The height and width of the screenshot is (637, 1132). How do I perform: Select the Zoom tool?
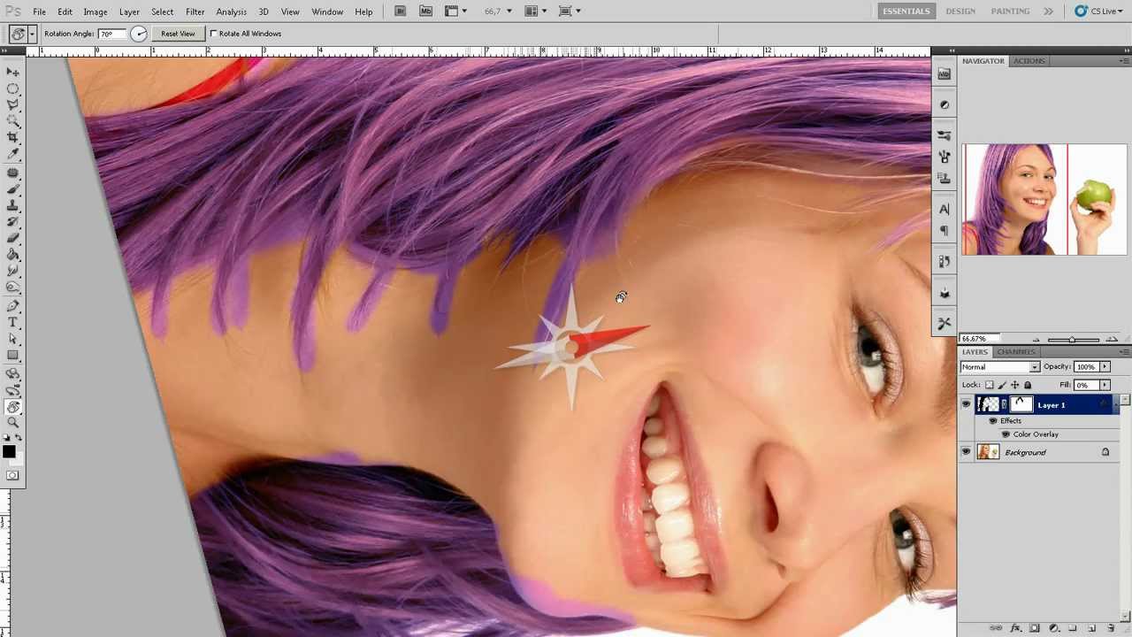[12, 423]
